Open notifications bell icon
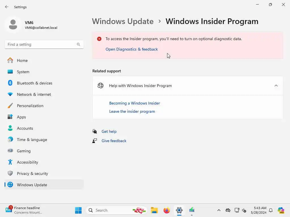Viewport: 290px width, 217px height. (271, 210)
